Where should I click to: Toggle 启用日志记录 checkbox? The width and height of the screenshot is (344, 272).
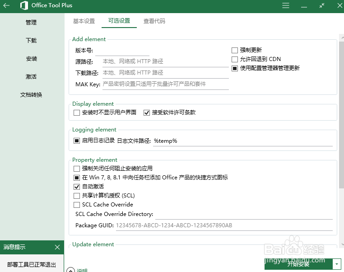click(x=77, y=141)
